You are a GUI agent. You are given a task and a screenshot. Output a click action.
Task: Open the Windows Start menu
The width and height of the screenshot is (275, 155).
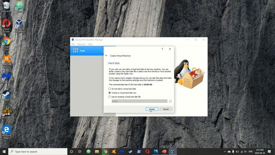pyautogui.click(x=4, y=152)
